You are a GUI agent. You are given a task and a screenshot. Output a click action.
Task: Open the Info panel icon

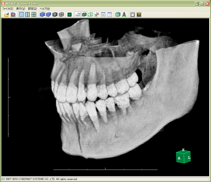pyautogui.click(x=103, y=14)
